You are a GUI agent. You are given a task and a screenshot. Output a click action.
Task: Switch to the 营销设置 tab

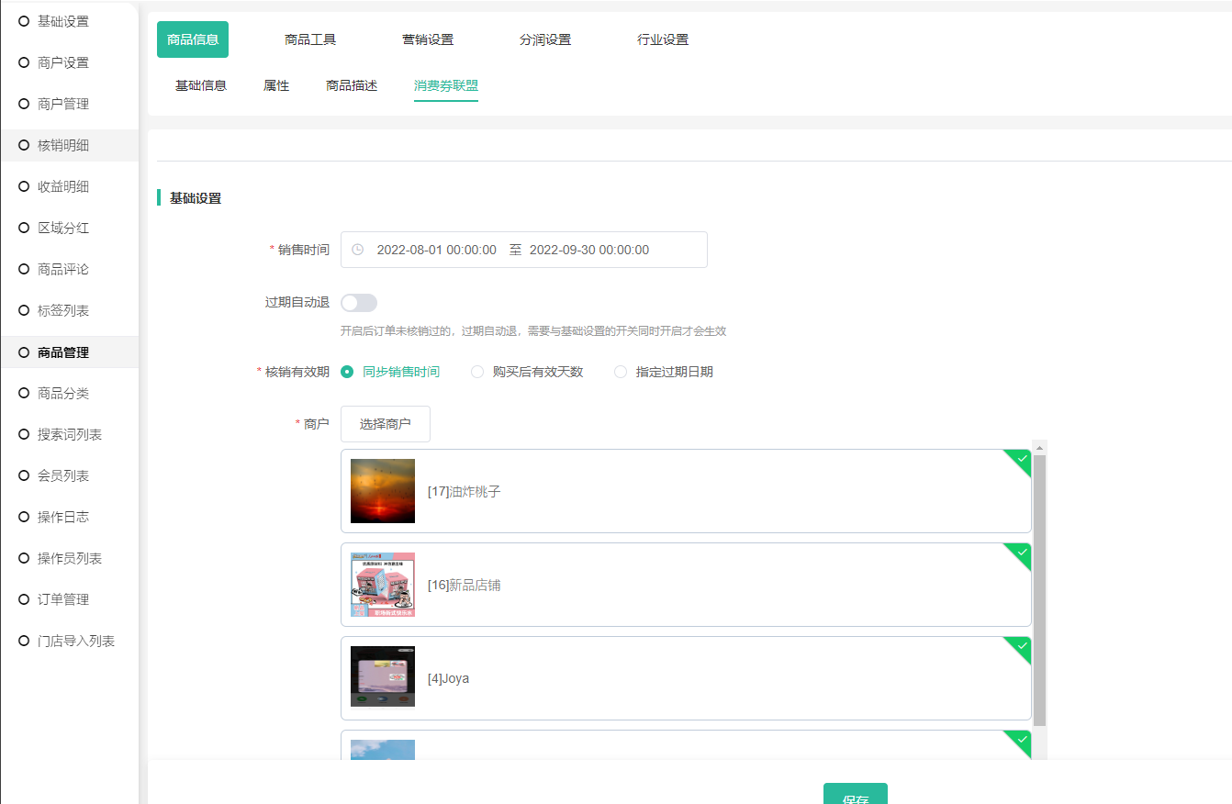coord(428,39)
